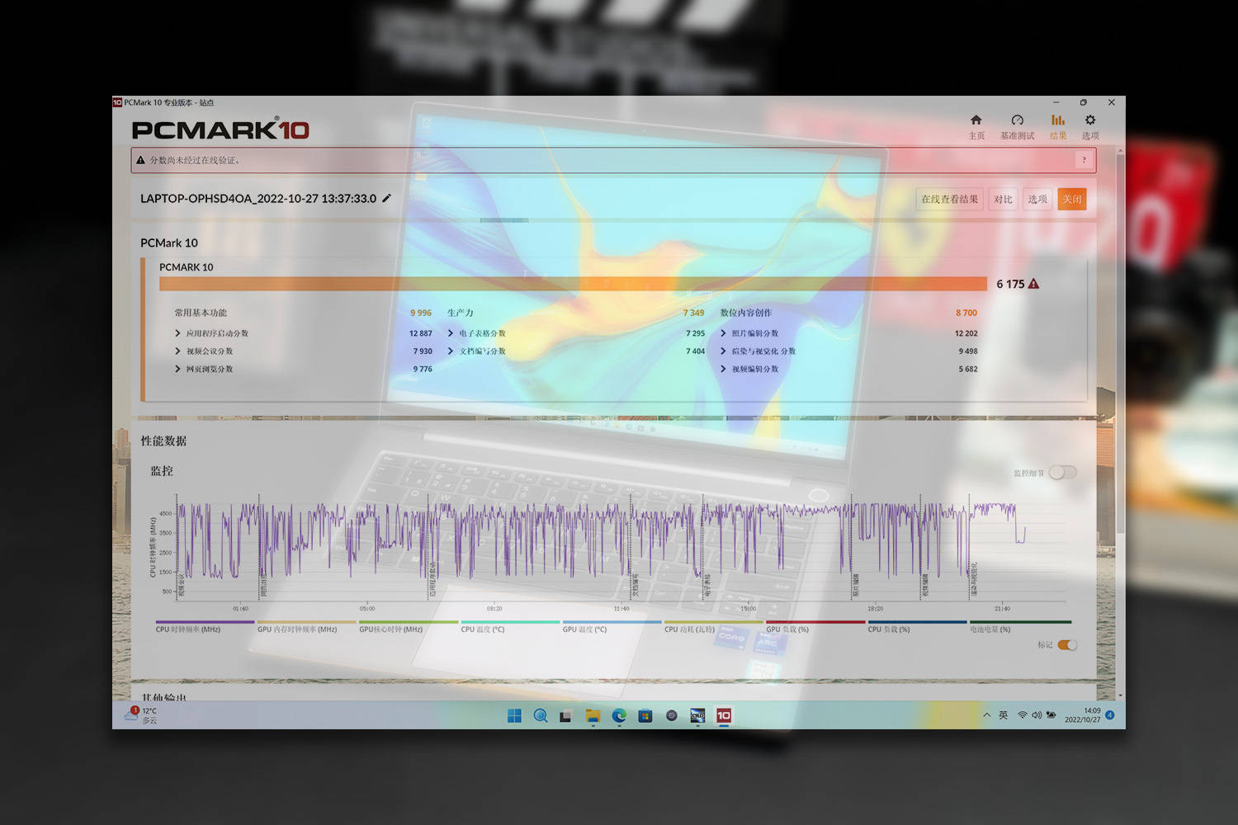Click the 在线查看结果 button
Viewport: 1238px width, 825px height.
949,199
